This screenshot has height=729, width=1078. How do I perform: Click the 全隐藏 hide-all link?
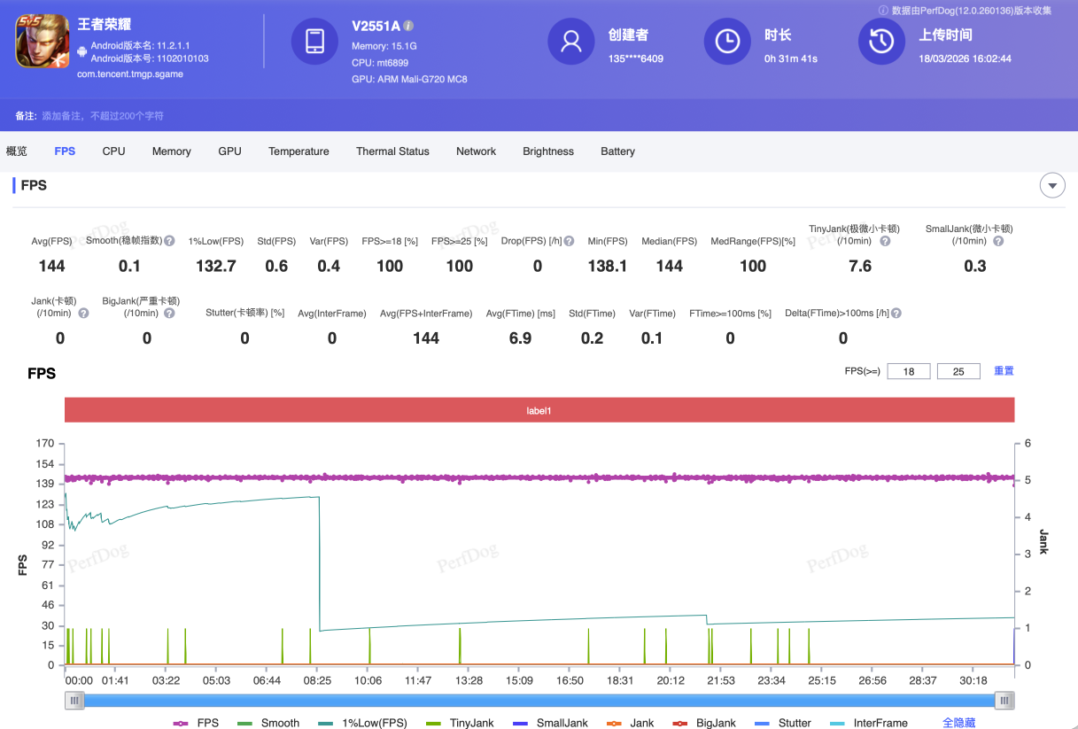(x=958, y=723)
